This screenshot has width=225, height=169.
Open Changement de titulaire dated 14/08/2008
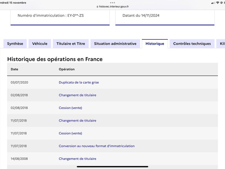(78, 159)
